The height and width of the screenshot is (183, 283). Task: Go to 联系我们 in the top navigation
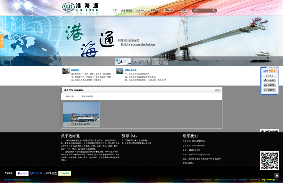click(183, 10)
